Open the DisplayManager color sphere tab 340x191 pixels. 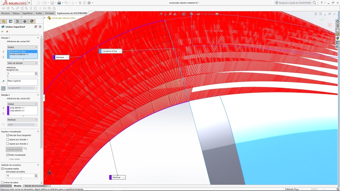[x=32, y=21]
